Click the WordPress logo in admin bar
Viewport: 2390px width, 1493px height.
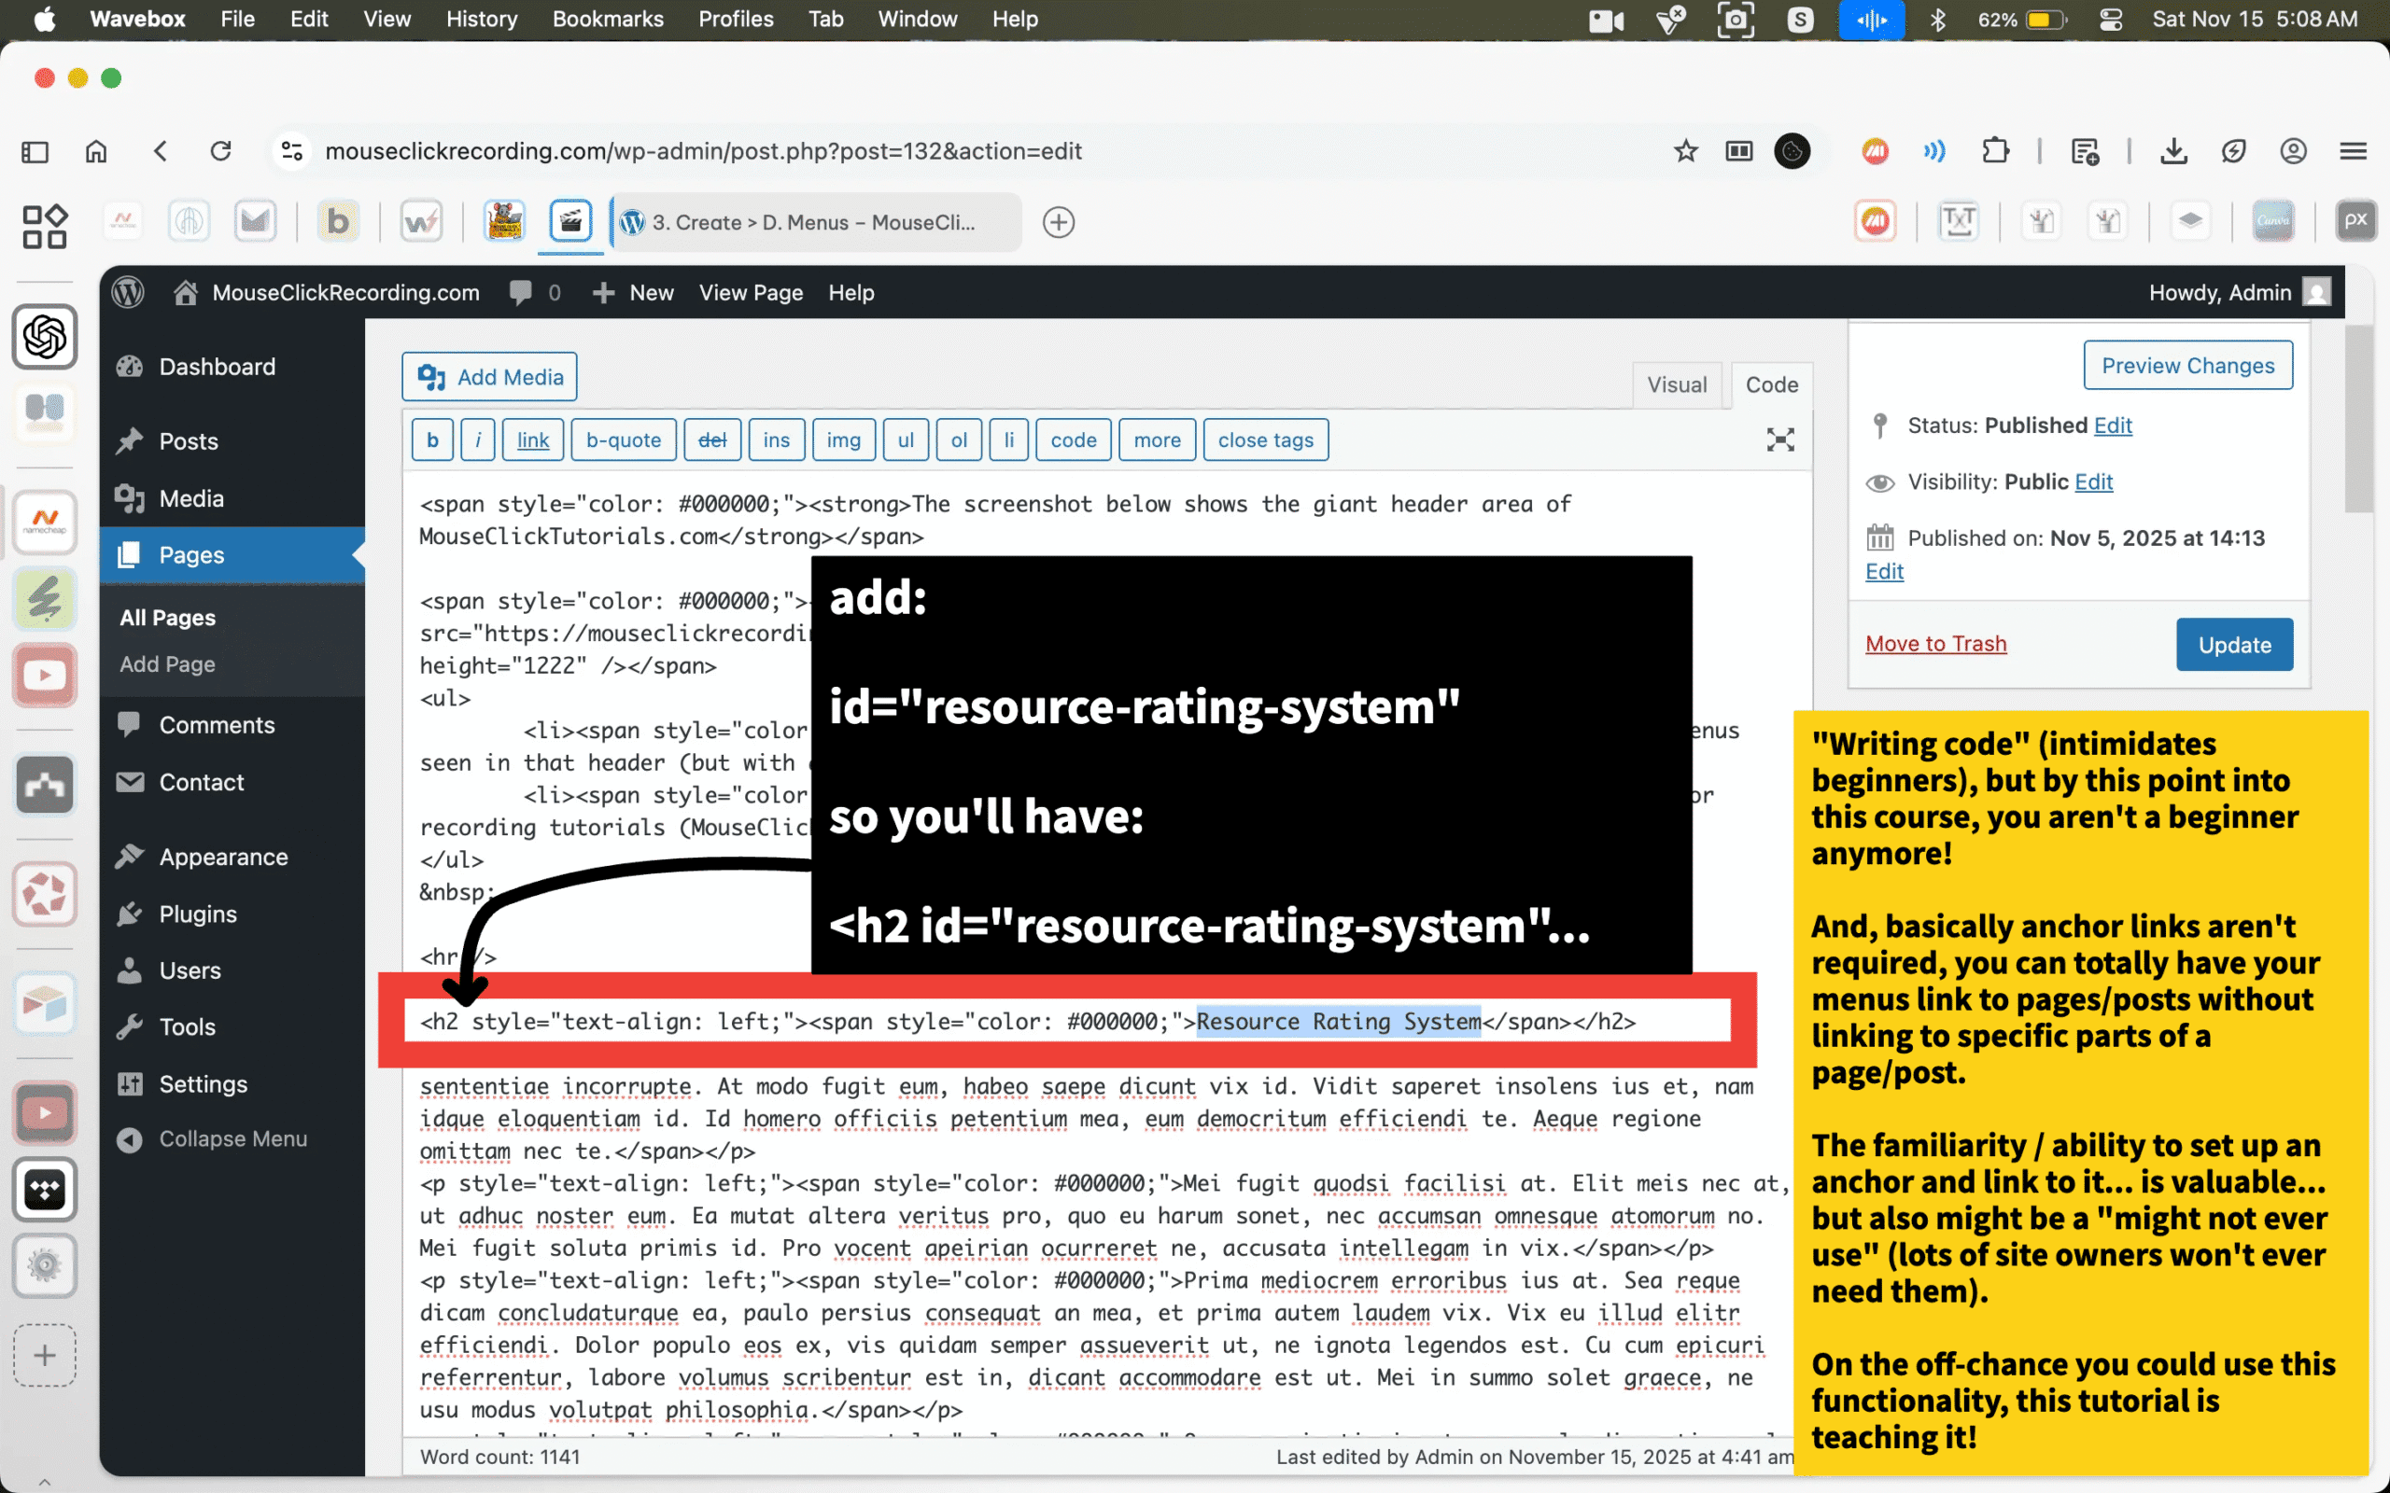pyautogui.click(x=129, y=292)
